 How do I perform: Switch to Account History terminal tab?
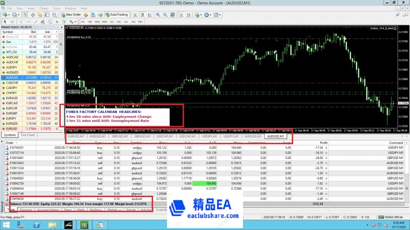[48, 210]
